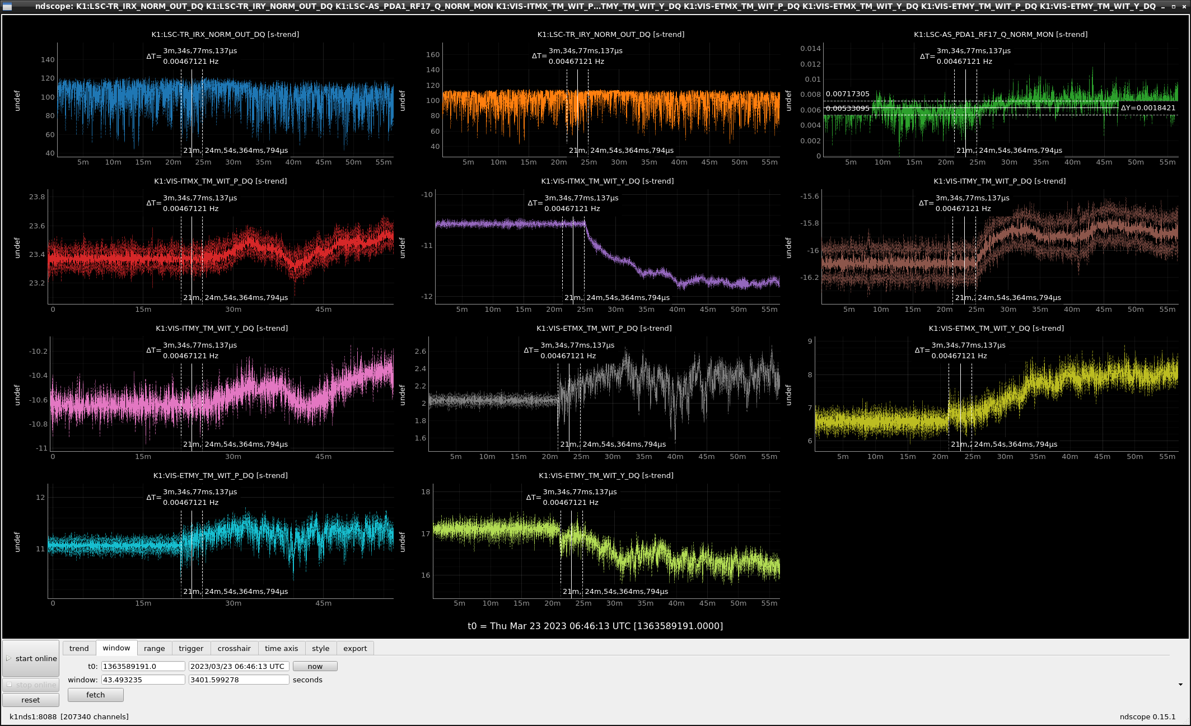Click the K1:LSC-AS_PDA1_RF17_Q_NORM_MON plot title
The width and height of the screenshot is (1191, 726).
pyautogui.click(x=1001, y=34)
